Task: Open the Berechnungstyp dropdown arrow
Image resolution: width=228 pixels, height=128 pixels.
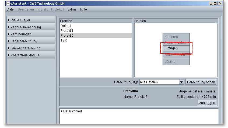Action: [x=181, y=82]
